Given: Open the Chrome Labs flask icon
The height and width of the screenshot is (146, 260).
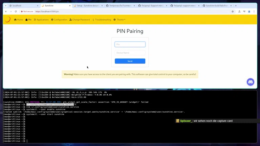Looking at the screenshot, I should coord(239,11).
